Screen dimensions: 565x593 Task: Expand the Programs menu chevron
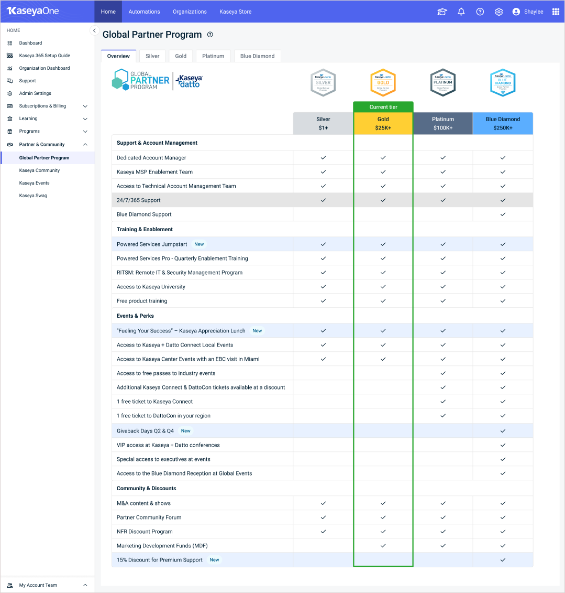coord(85,132)
